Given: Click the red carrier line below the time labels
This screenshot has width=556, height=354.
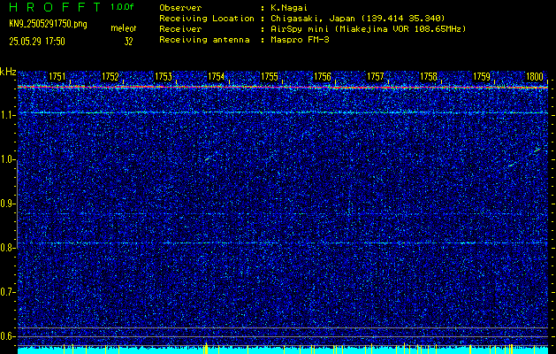Looking at the screenshot, I should click(283, 87).
